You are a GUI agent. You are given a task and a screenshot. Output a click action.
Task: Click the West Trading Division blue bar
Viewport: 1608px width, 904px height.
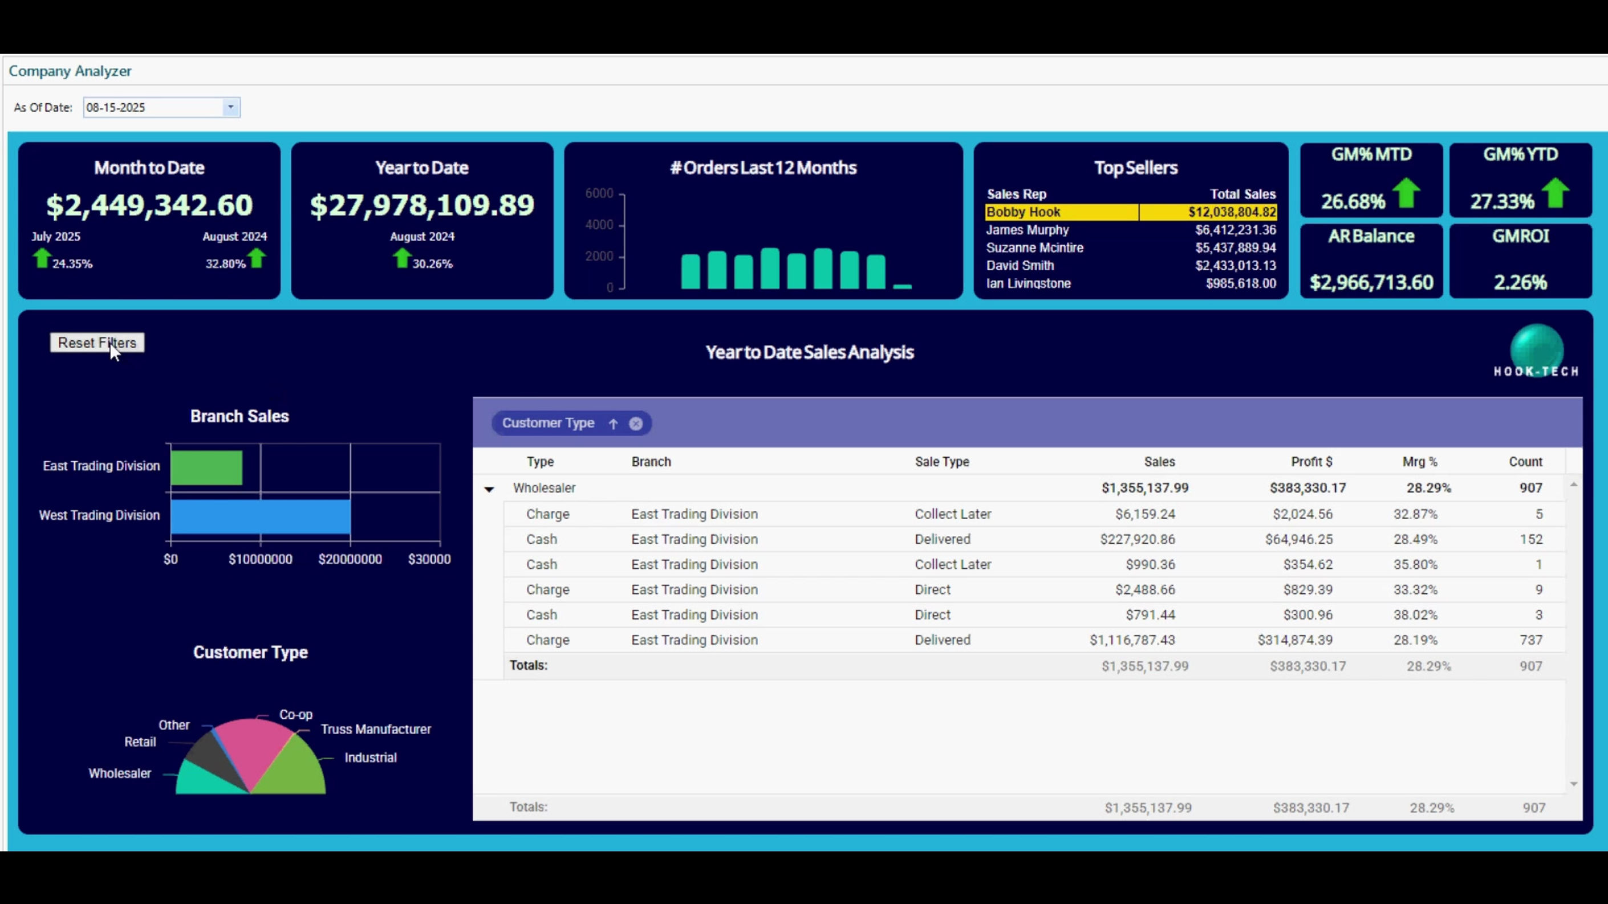point(260,516)
